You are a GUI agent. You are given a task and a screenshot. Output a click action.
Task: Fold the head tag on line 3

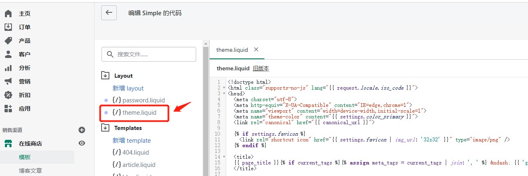click(224, 94)
